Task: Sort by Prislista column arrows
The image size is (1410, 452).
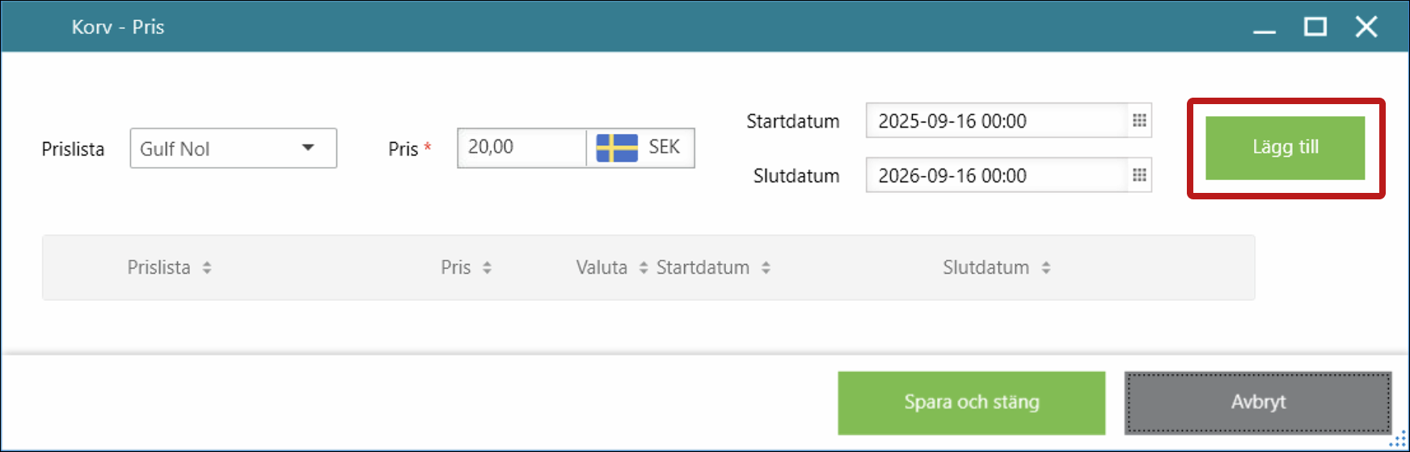Action: 207,268
